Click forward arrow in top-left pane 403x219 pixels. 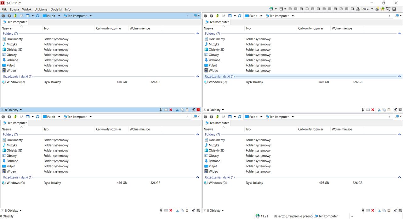point(9,16)
